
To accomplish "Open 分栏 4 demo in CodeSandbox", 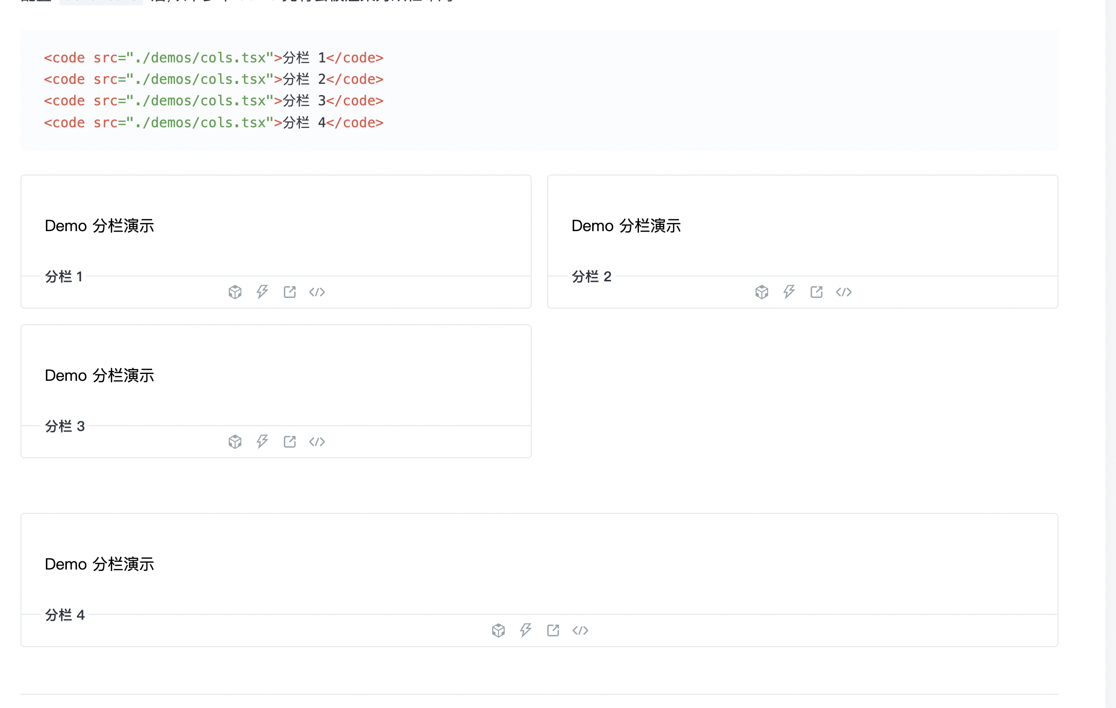I will point(498,630).
